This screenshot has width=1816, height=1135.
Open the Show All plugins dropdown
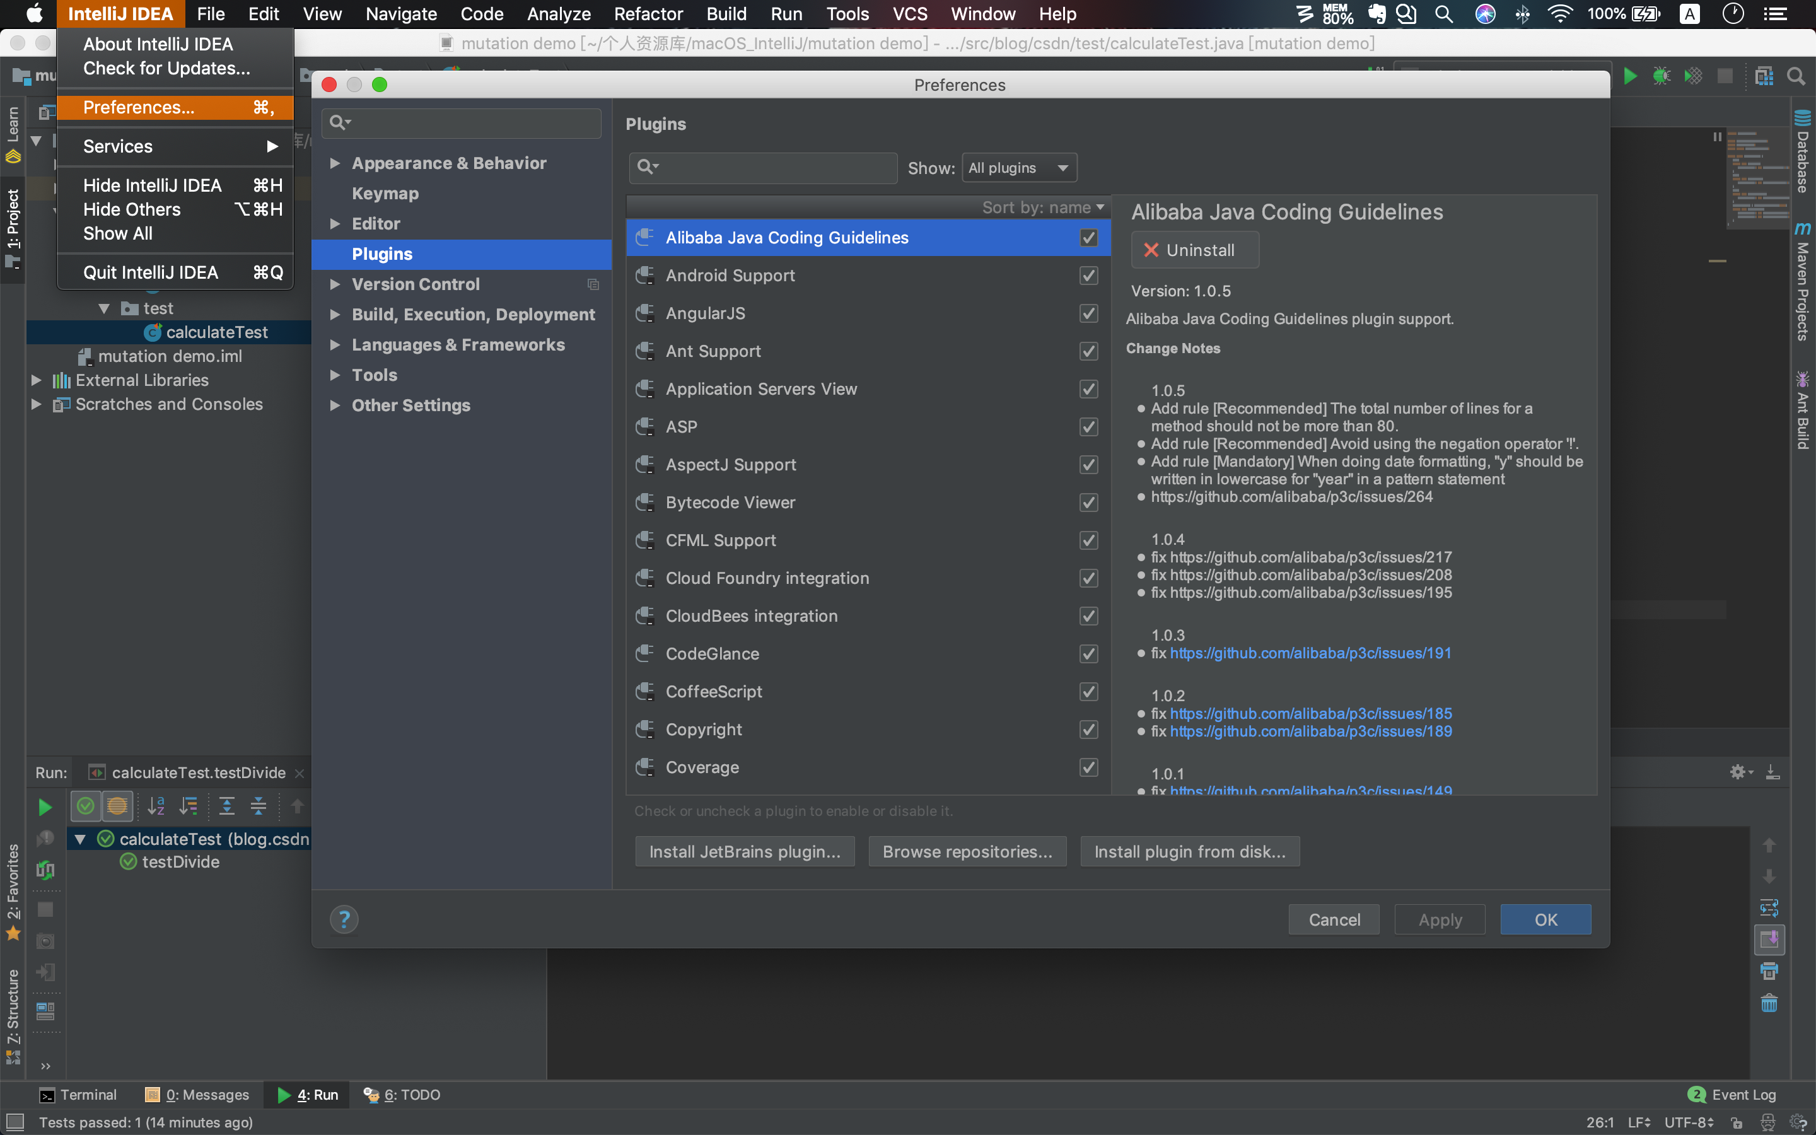click(x=1018, y=167)
